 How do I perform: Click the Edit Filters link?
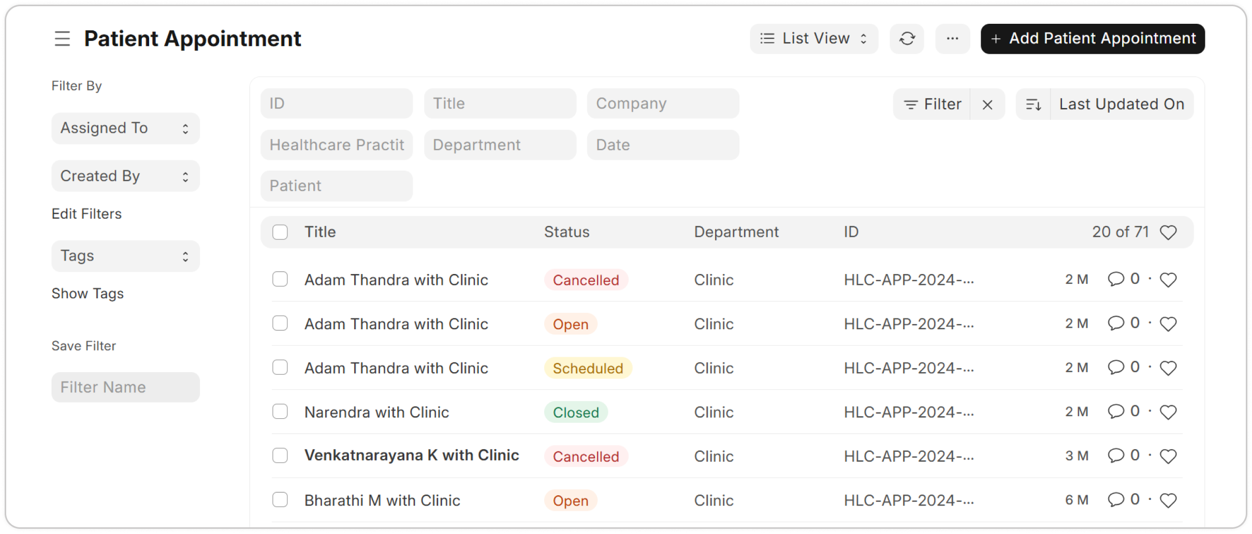tap(86, 214)
